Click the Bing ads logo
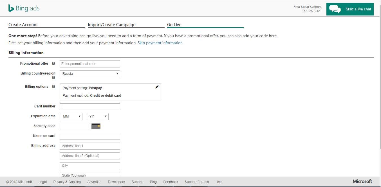Viewport: 381px width, 187px height. 24,8
